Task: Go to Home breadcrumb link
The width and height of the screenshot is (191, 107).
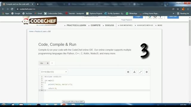Action: click(x=31, y=32)
